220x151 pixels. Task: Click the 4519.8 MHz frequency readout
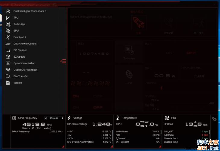[x=37, y=124]
